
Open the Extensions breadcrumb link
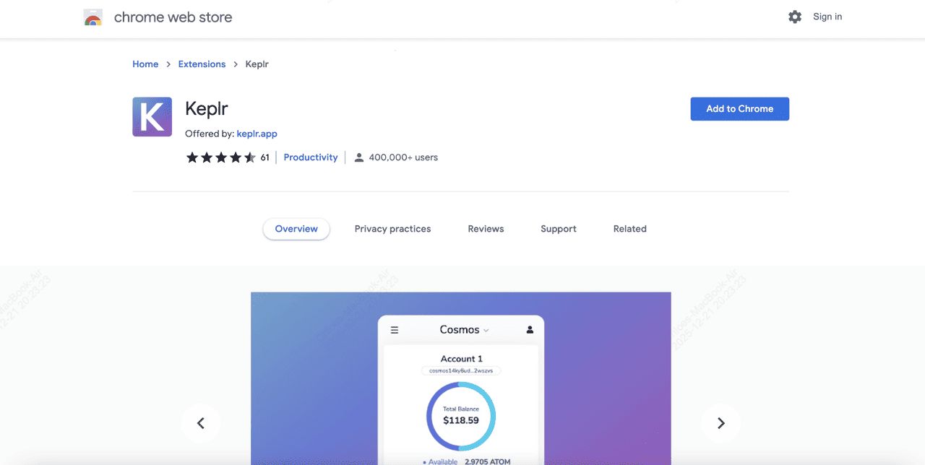coord(202,64)
